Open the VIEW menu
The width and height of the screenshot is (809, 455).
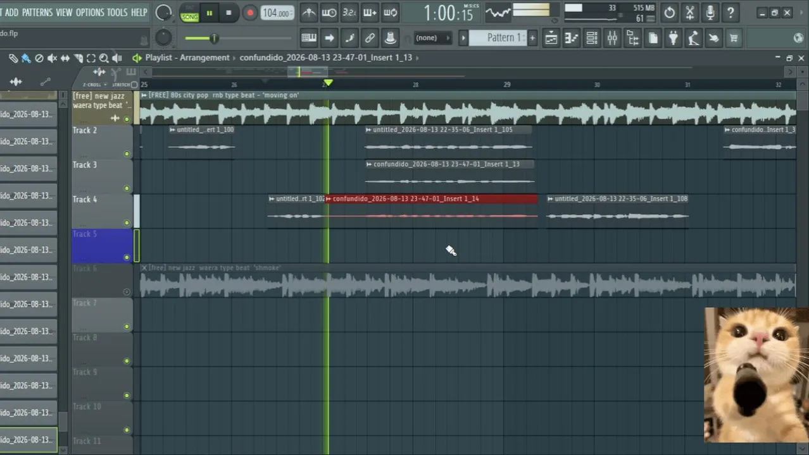coord(64,12)
